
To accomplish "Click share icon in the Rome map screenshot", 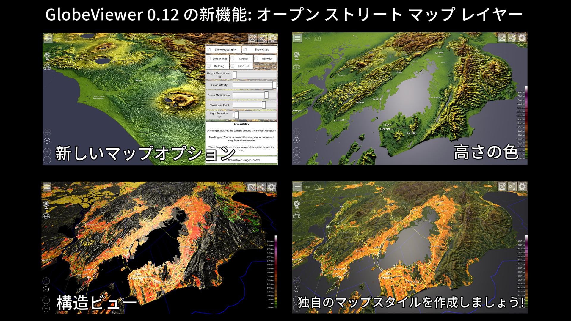I will coord(262,38).
